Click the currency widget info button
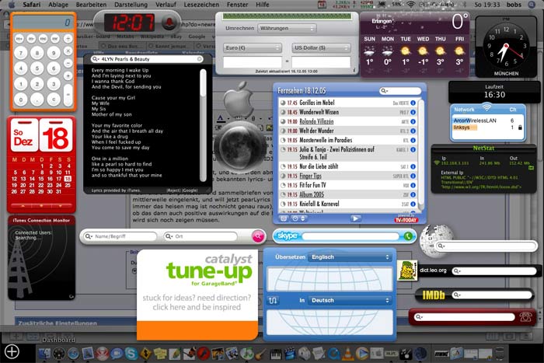 pos(354,71)
